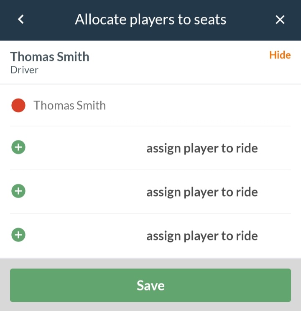Click blank space right of Thomas Smith seat
Screen dimensions: 301x311
point(199,105)
